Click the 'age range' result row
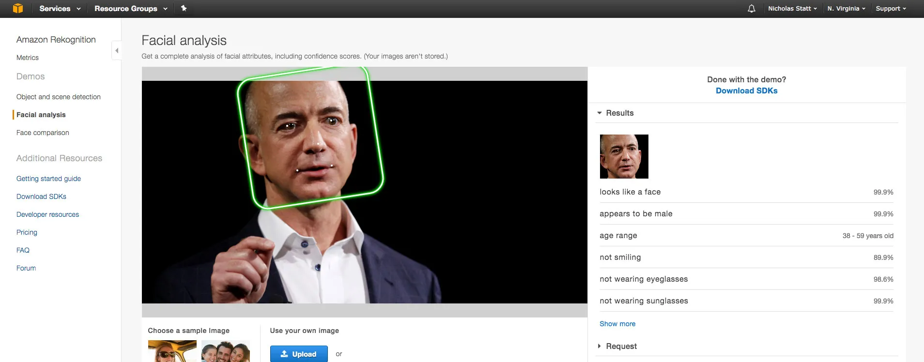Viewport: 924px width, 362px height. pos(746,236)
